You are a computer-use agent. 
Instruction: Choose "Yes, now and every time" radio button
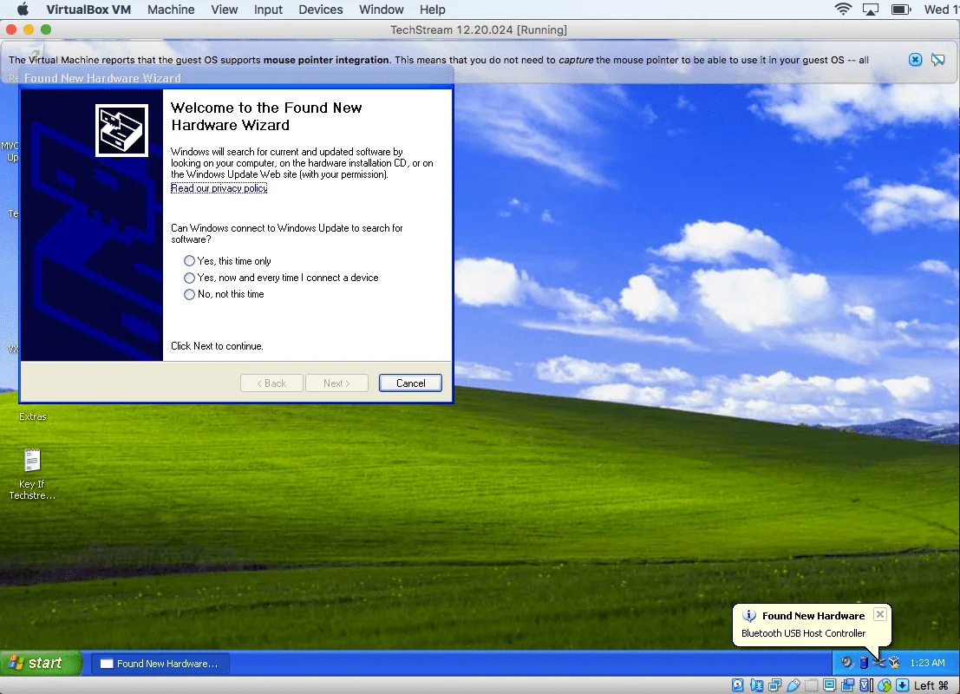190,278
